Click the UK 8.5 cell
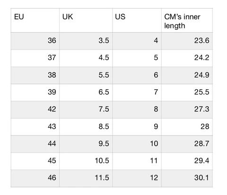 click(86, 127)
